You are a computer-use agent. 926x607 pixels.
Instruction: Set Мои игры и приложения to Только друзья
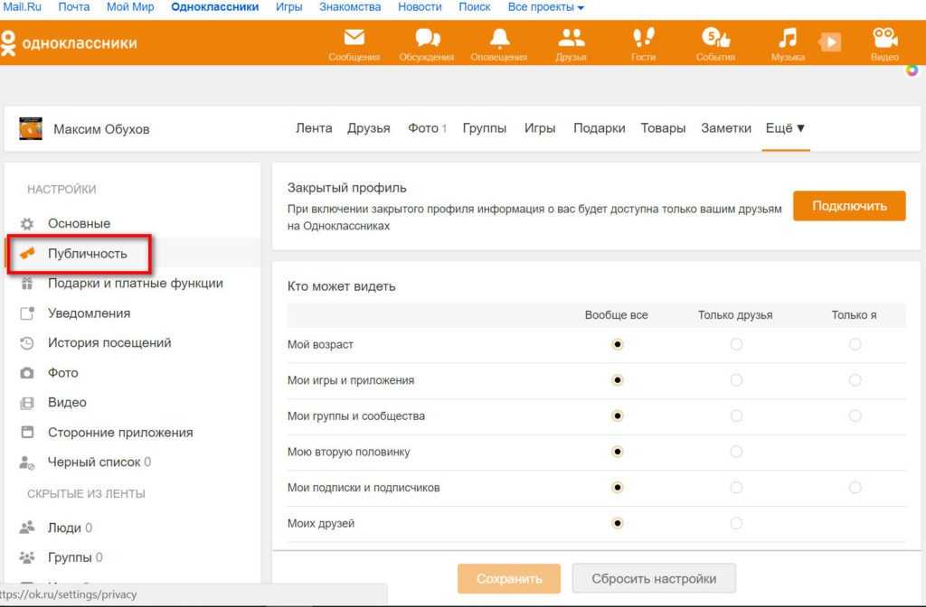point(736,380)
